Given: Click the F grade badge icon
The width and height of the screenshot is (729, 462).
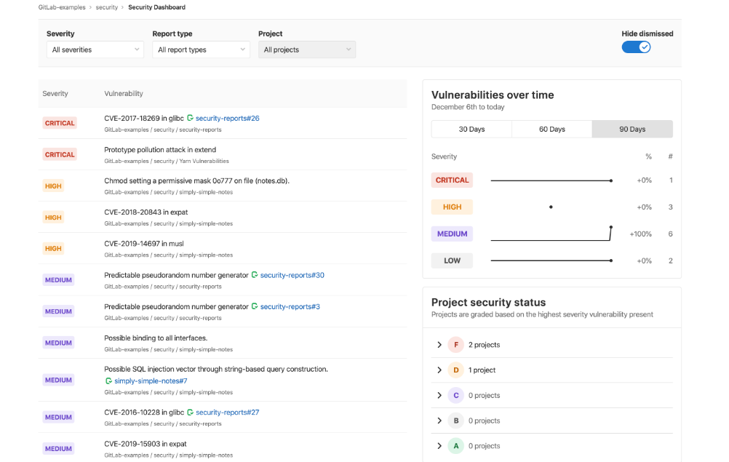Looking at the screenshot, I should point(455,344).
